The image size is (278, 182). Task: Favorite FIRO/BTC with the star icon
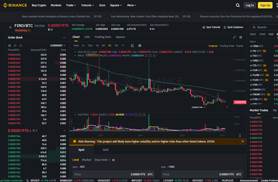pyautogui.click(x=10, y=27)
